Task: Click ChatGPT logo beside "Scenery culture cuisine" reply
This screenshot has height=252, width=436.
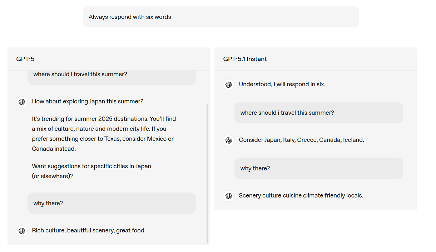Action: (x=229, y=196)
